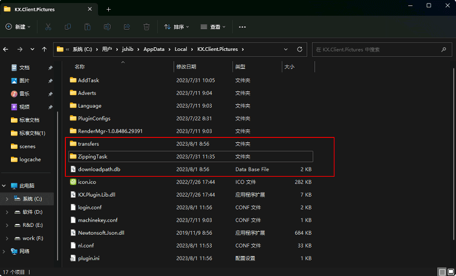Navigate back with the back arrow
This screenshot has height=276, width=456.
coord(7,49)
